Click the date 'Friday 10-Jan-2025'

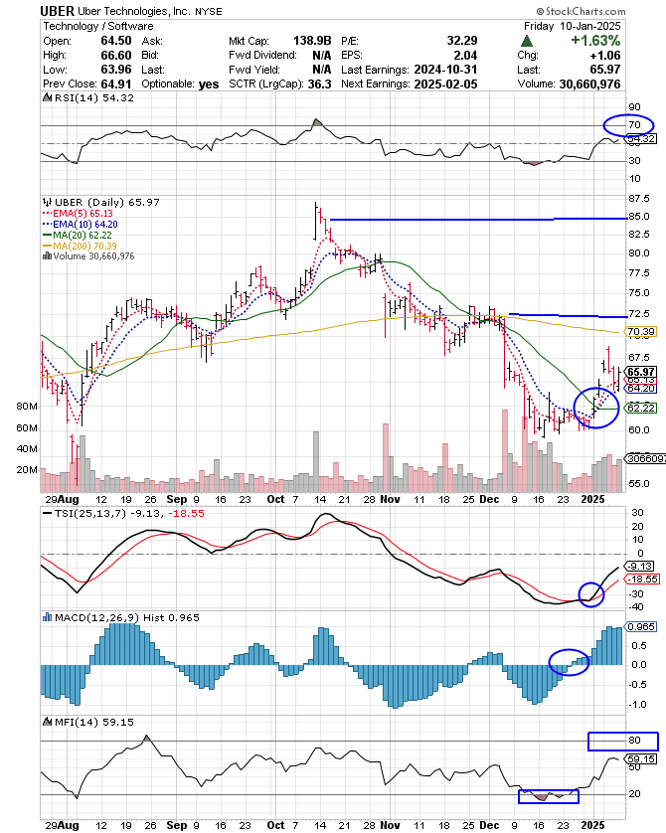coord(572,26)
